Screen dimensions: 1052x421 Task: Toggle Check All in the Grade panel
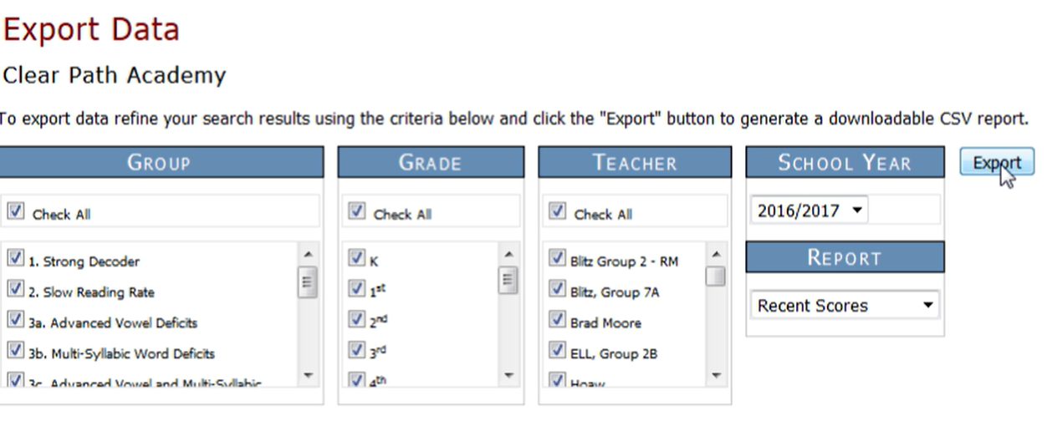[x=357, y=212]
